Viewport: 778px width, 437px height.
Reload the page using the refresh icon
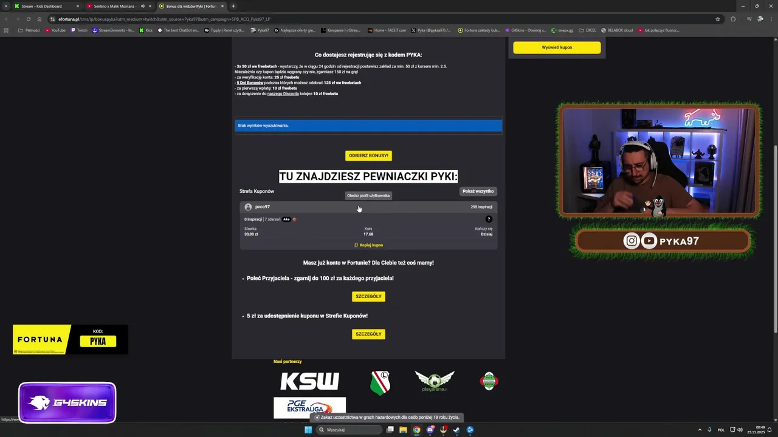29,19
